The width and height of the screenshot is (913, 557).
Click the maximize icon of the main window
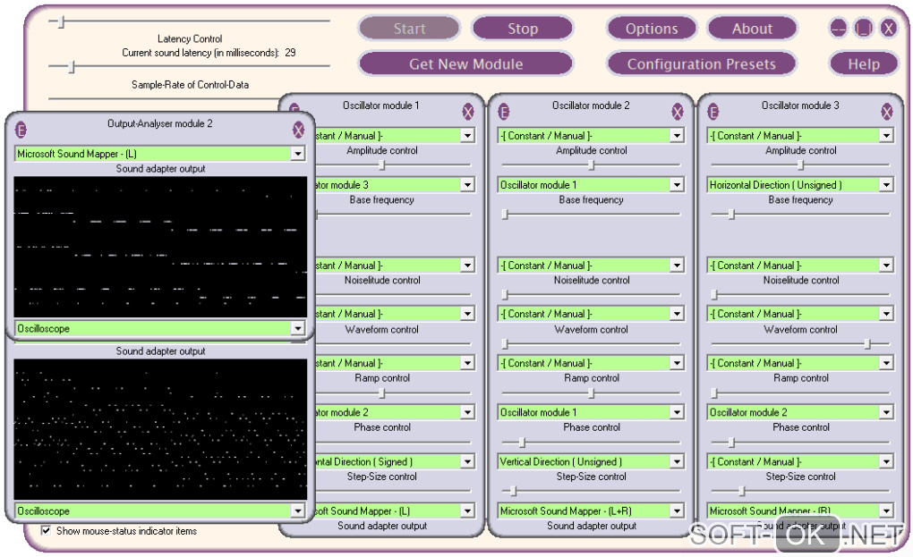864,28
